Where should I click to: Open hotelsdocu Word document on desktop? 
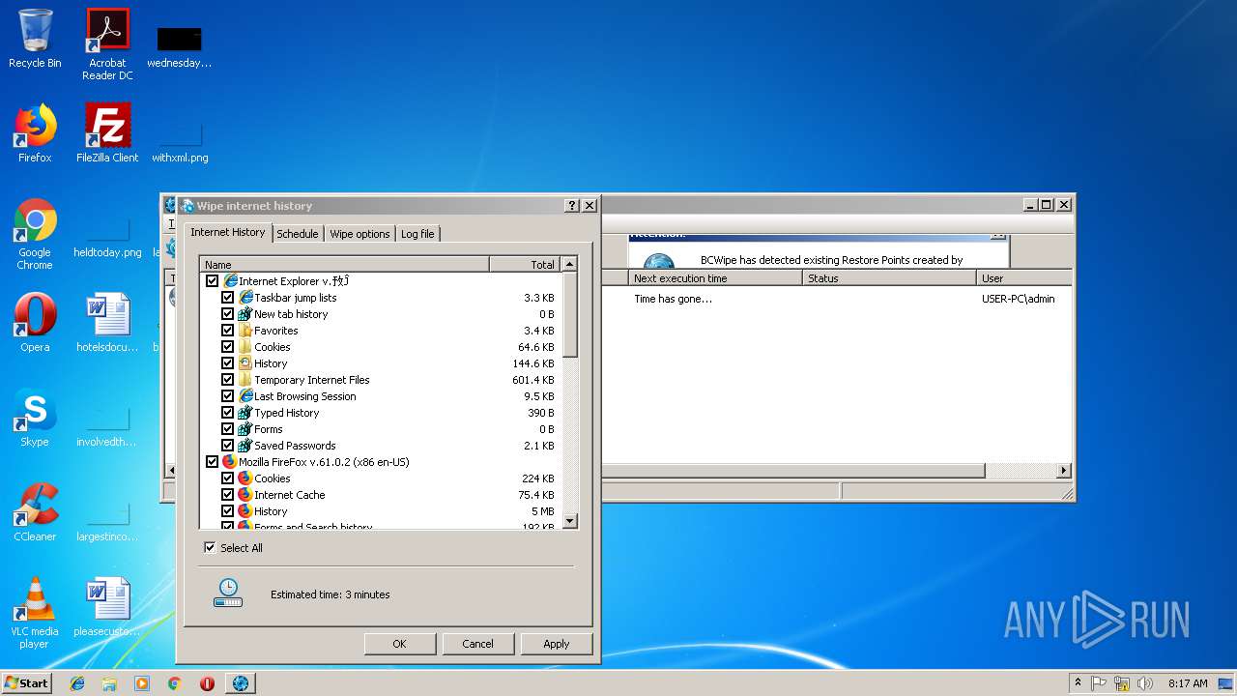click(x=107, y=323)
